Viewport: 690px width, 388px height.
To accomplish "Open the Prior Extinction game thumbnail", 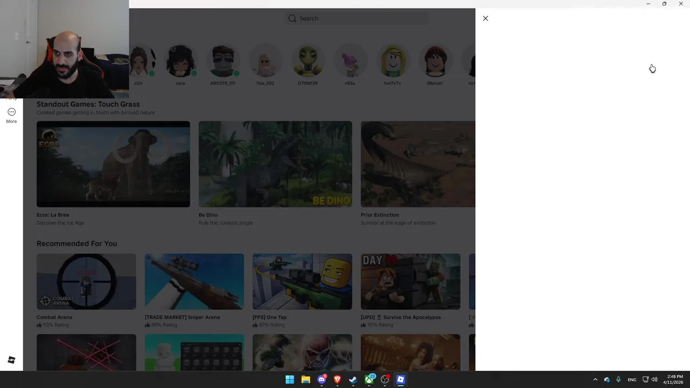I will coord(418,164).
